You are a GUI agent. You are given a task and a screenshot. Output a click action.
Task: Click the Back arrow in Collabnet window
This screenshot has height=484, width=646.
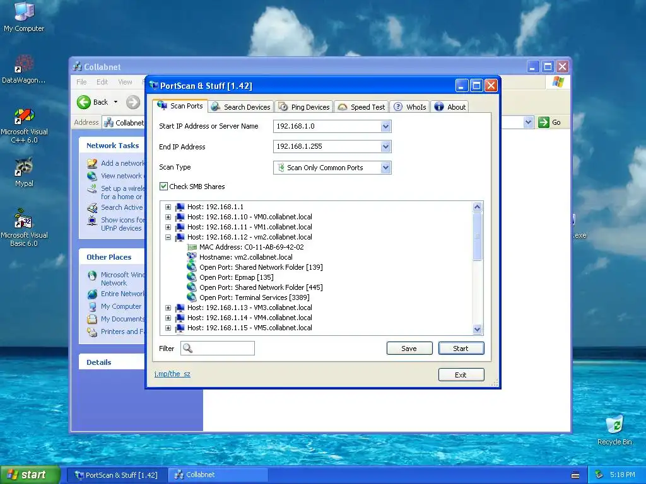click(x=84, y=102)
